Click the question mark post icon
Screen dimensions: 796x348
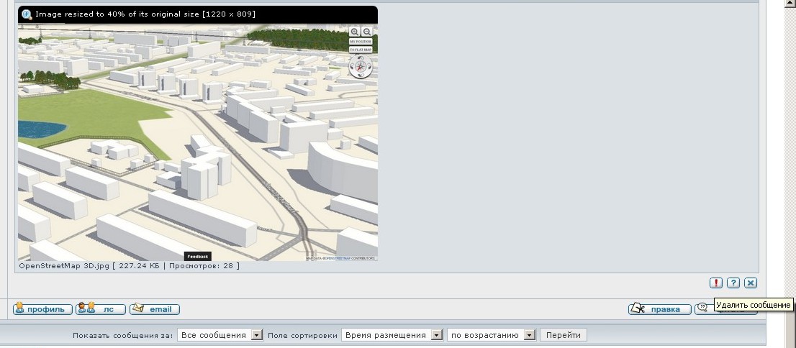[x=733, y=283]
